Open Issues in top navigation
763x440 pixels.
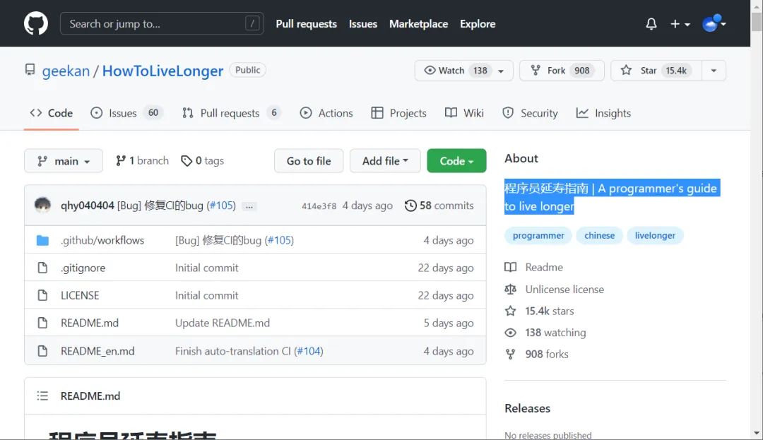click(363, 24)
